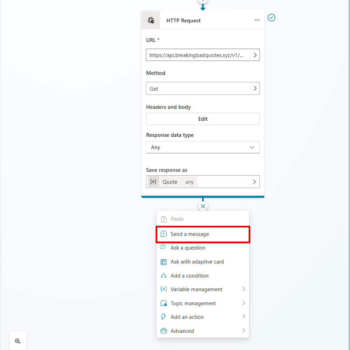Open Advanced menu item

coord(203,331)
